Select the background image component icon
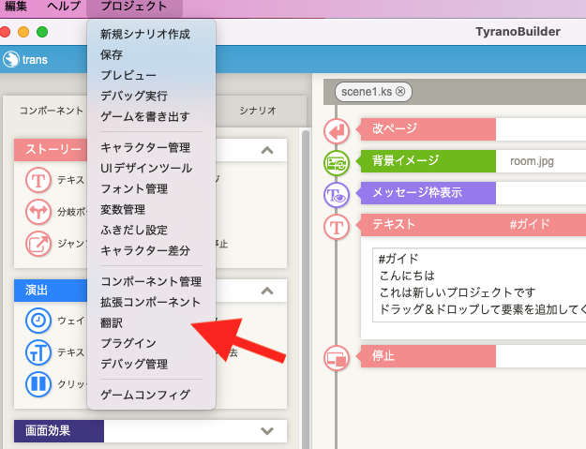Image resolution: width=586 pixels, height=449 pixels. click(x=337, y=162)
